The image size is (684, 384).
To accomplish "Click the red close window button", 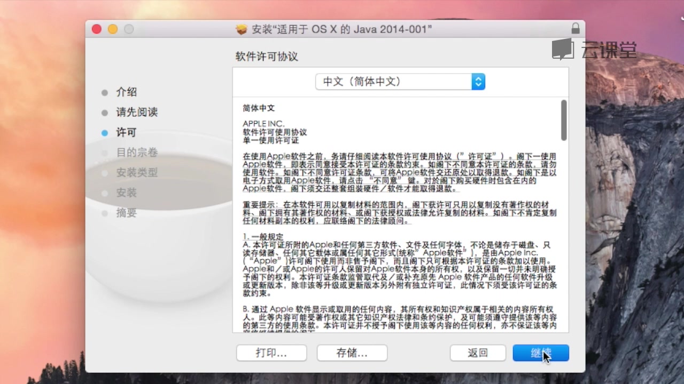I will [97, 29].
